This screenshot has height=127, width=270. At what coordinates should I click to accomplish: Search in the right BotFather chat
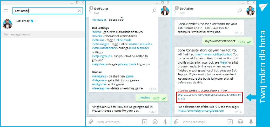click(240, 11)
